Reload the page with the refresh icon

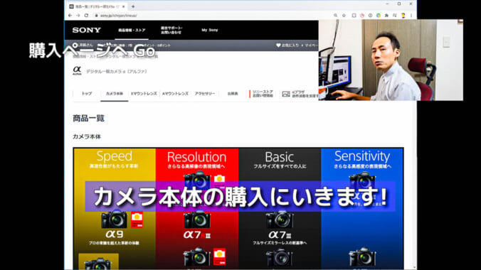pyautogui.click(x=86, y=16)
